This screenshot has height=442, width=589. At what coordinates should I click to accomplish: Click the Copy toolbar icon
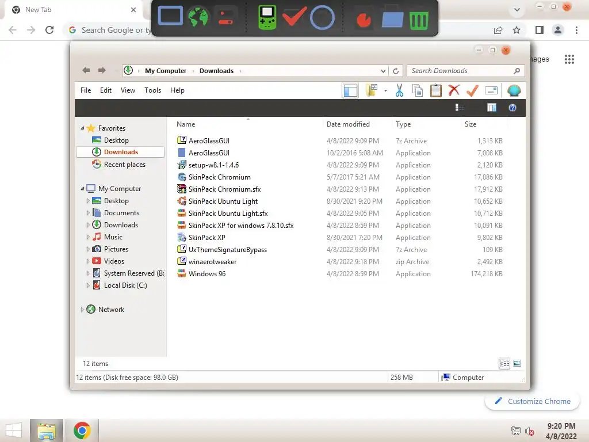pyautogui.click(x=418, y=90)
